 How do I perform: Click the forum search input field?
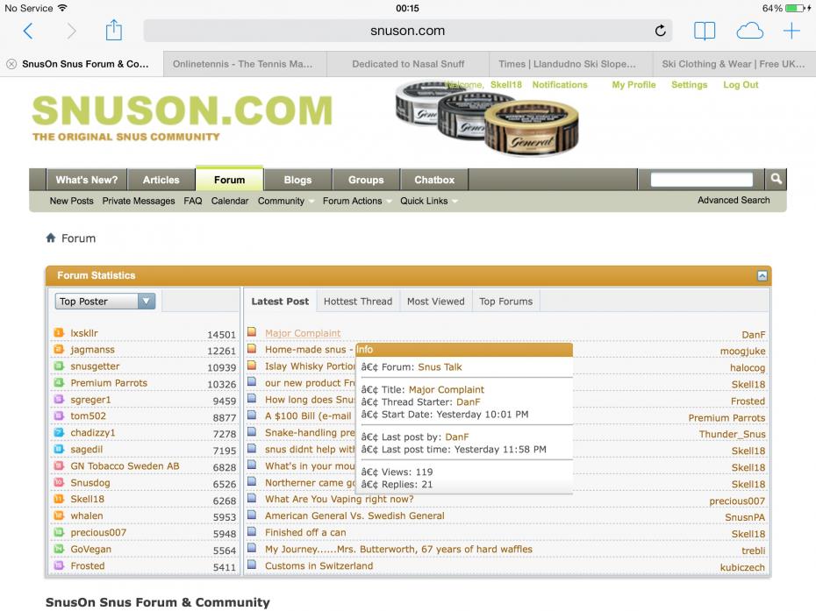click(701, 180)
